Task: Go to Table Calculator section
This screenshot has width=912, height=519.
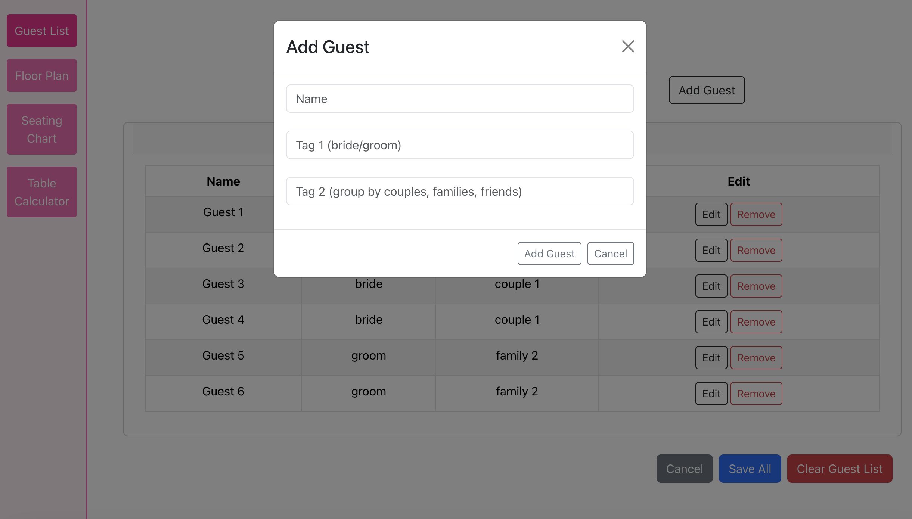Action: coord(42,192)
